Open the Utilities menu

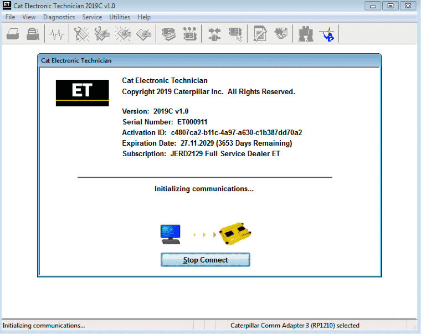click(x=120, y=17)
